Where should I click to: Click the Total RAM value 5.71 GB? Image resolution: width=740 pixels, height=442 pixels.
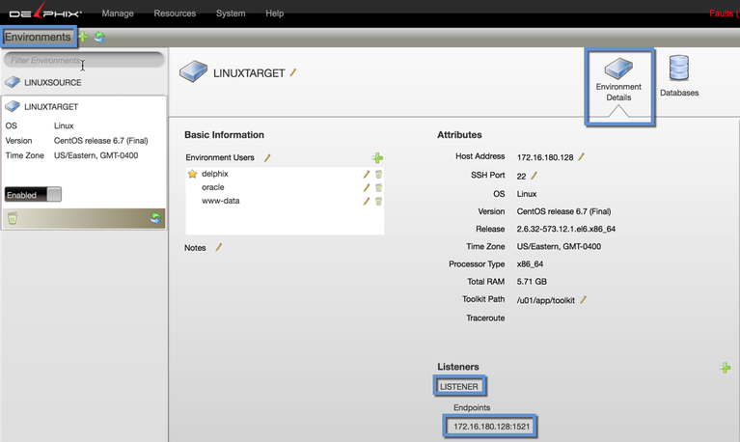[532, 282]
